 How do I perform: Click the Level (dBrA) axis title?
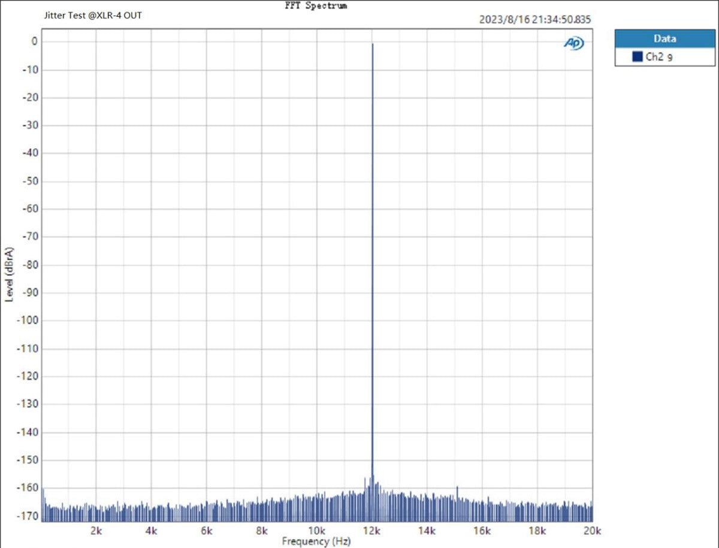pos(10,275)
